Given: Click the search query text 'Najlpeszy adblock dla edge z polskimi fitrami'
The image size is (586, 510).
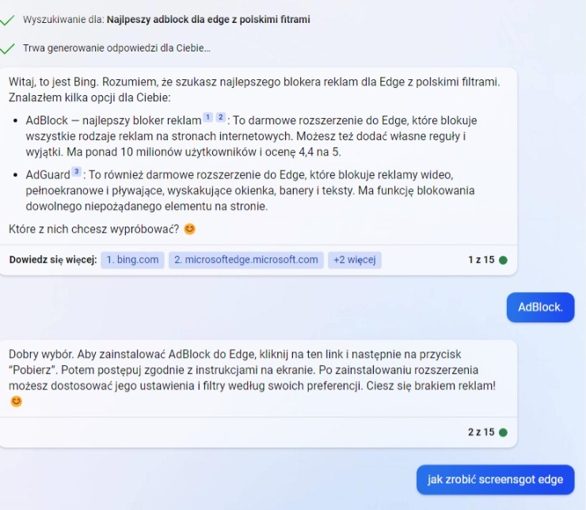Looking at the screenshot, I should 208,20.
